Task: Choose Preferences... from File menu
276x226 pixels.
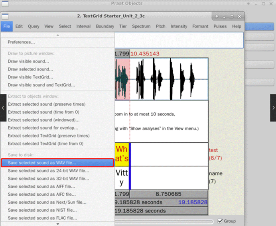Action: tap(58, 42)
